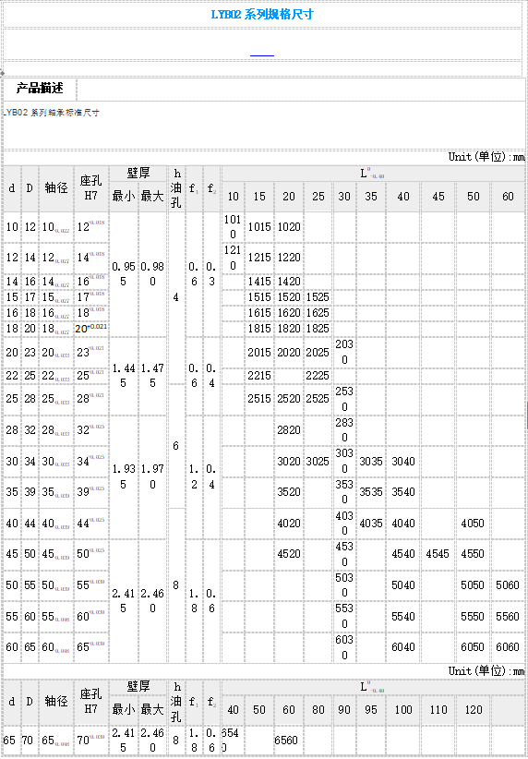The image size is (528, 759).
Task: Click the 座孔 H7 header in top table
Action: pyautogui.click(x=90, y=187)
